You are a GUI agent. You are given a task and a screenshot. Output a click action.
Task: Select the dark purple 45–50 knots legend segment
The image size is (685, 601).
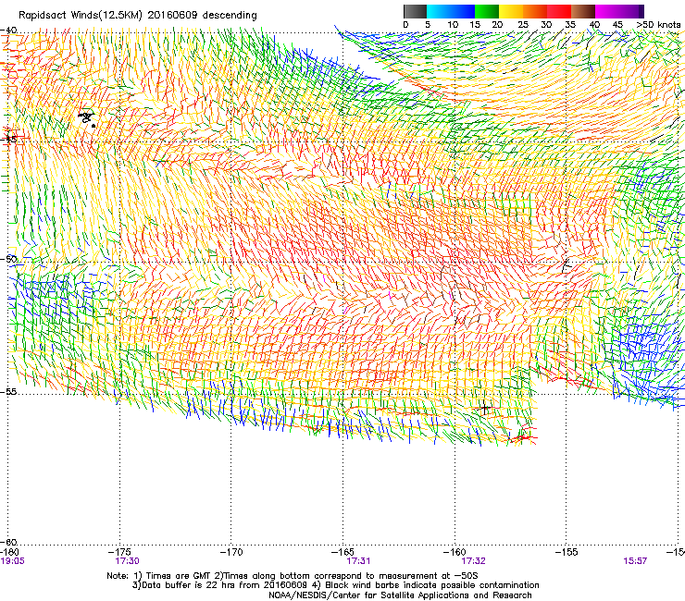631,11
